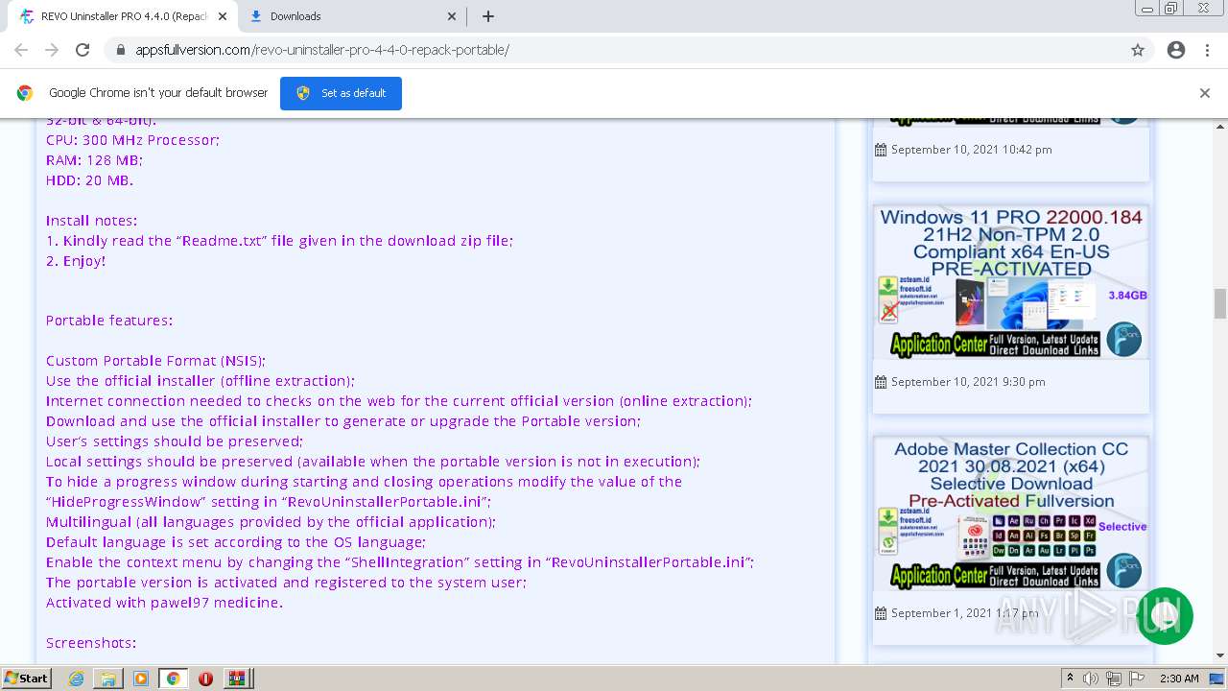Image resolution: width=1228 pixels, height=691 pixels.
Task: Open Windows Media Player from the taskbar
Action: coord(141,679)
